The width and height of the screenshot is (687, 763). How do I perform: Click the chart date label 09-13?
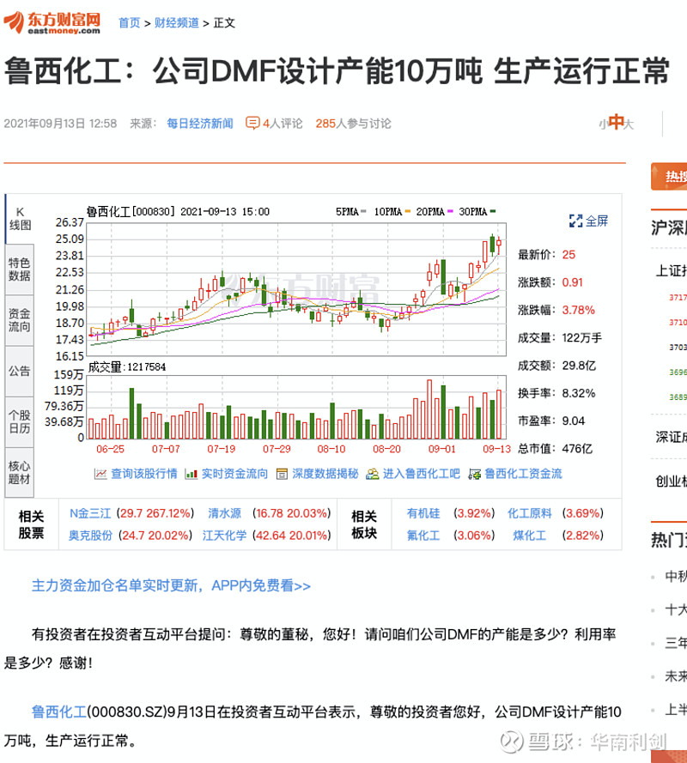(496, 449)
